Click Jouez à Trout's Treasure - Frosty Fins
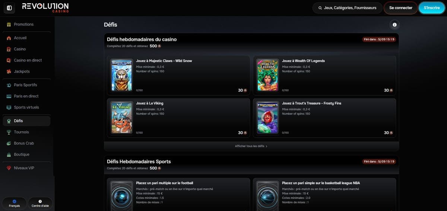The width and height of the screenshot is (447, 211). tap(312, 103)
